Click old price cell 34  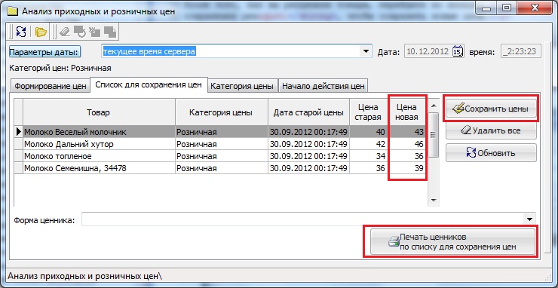(x=368, y=156)
